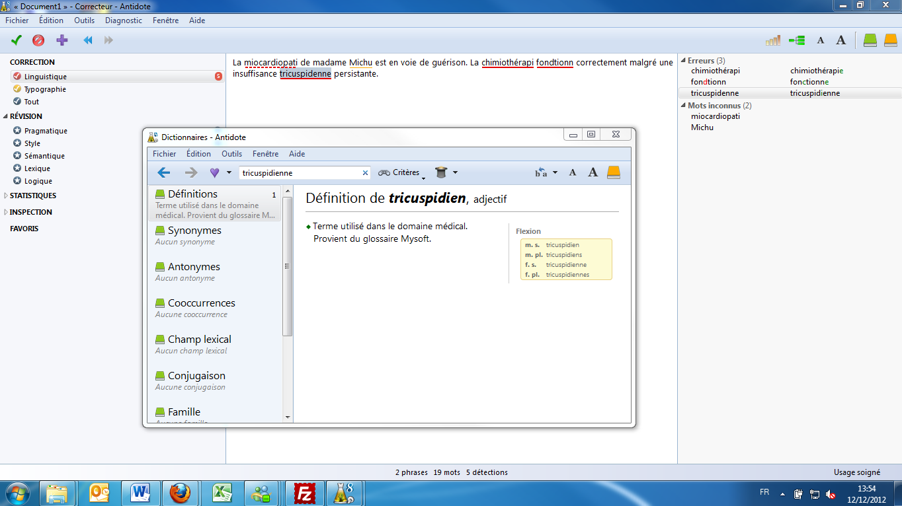Open the hat icon dropdown arrow

pos(455,172)
